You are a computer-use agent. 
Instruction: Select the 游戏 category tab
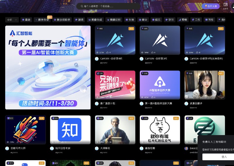click(79, 20)
